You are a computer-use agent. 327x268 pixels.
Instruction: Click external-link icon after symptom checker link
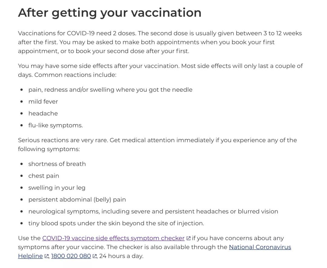pos(188,238)
